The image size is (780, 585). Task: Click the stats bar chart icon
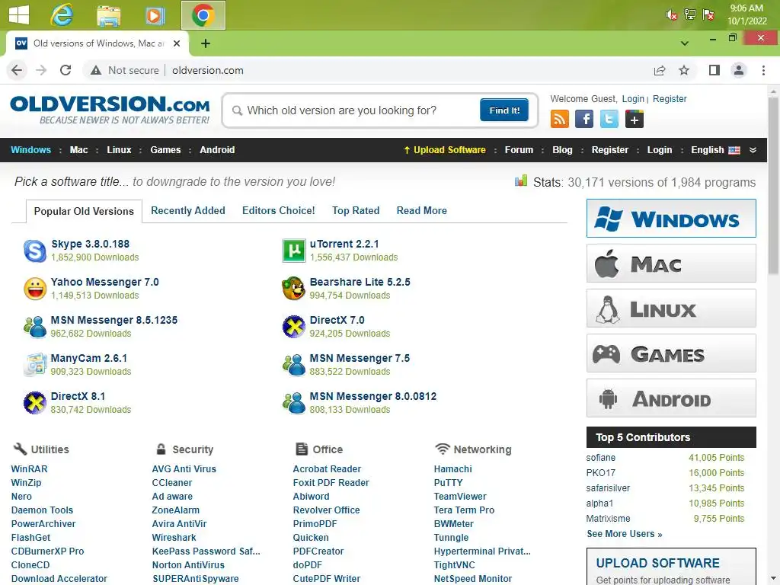pyautogui.click(x=521, y=181)
